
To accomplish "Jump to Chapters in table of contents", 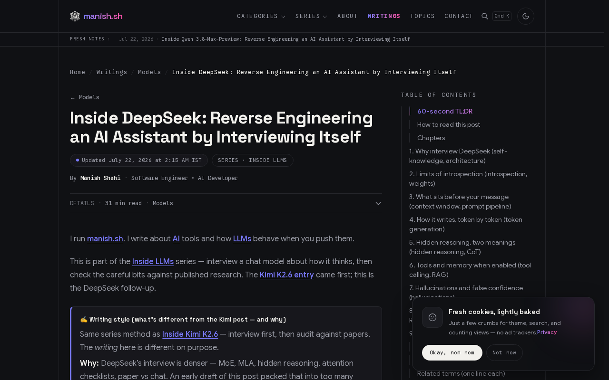I will point(431,138).
